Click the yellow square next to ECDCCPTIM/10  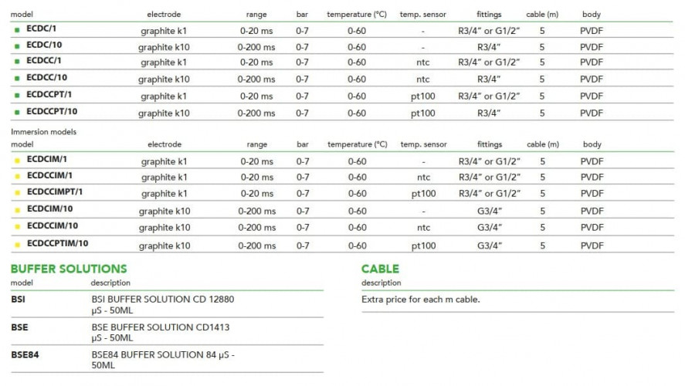[x=17, y=244]
